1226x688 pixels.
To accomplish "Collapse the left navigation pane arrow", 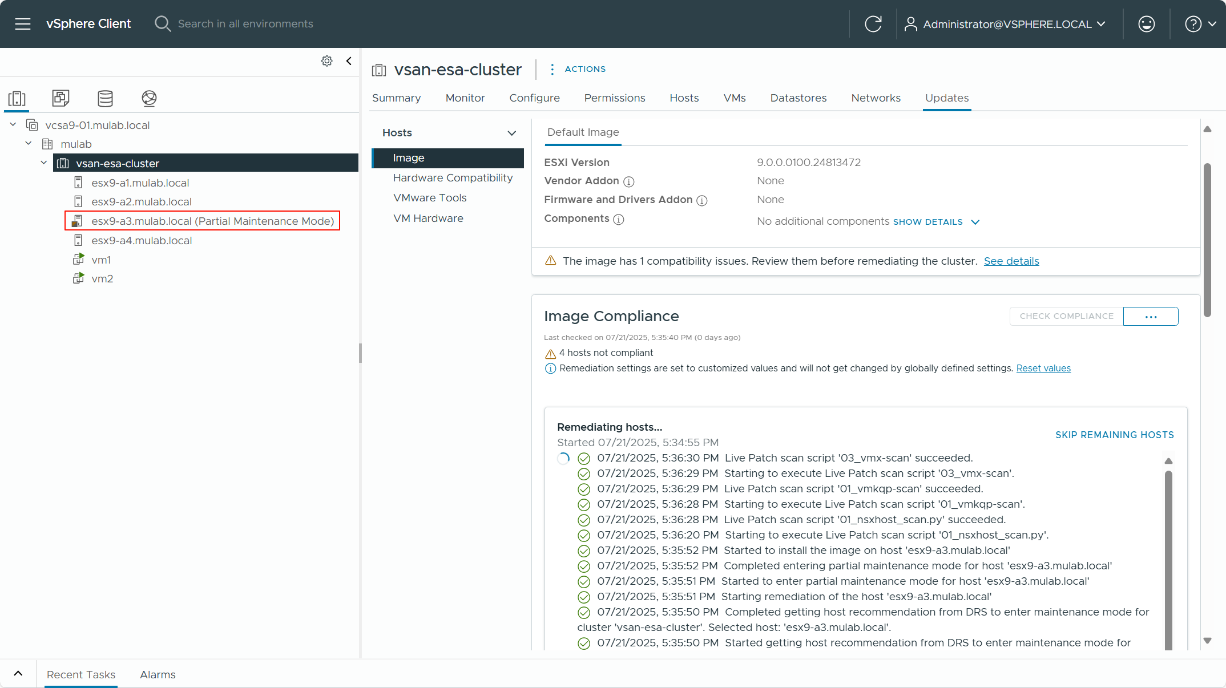I will pos(349,61).
